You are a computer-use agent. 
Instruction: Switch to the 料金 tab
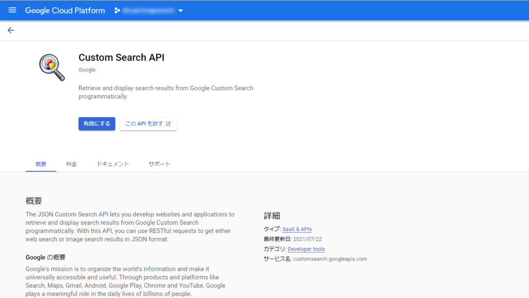pos(71,163)
